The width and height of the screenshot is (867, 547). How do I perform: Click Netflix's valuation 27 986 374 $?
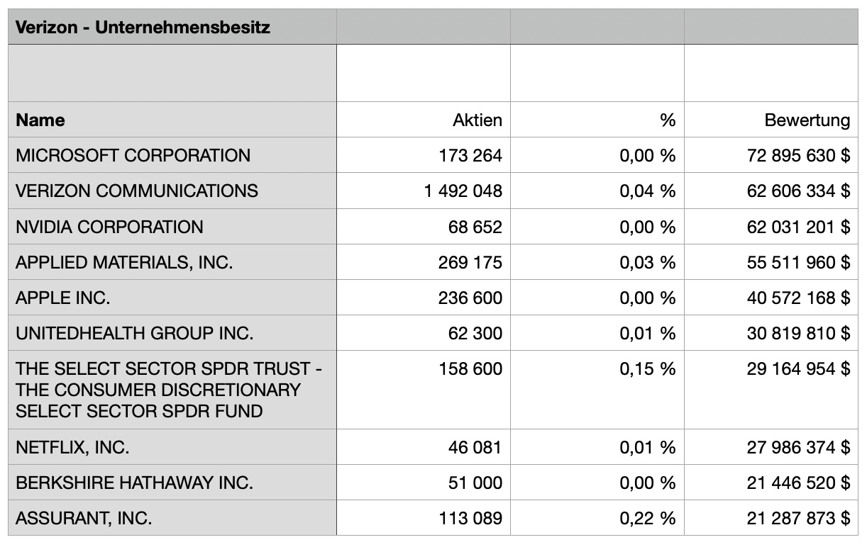pyautogui.click(x=797, y=448)
